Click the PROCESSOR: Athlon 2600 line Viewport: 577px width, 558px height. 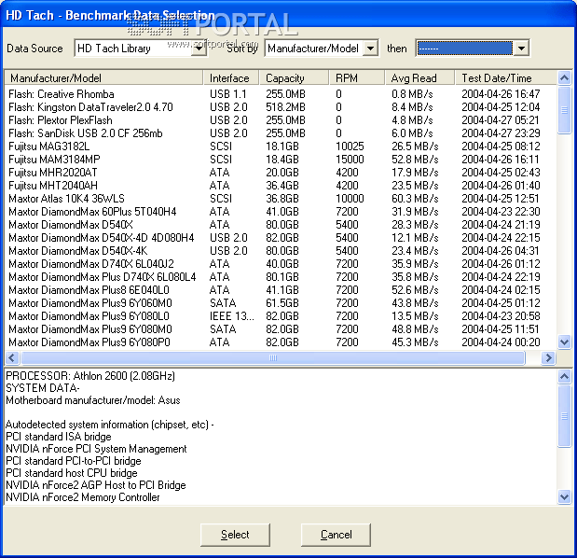point(90,376)
